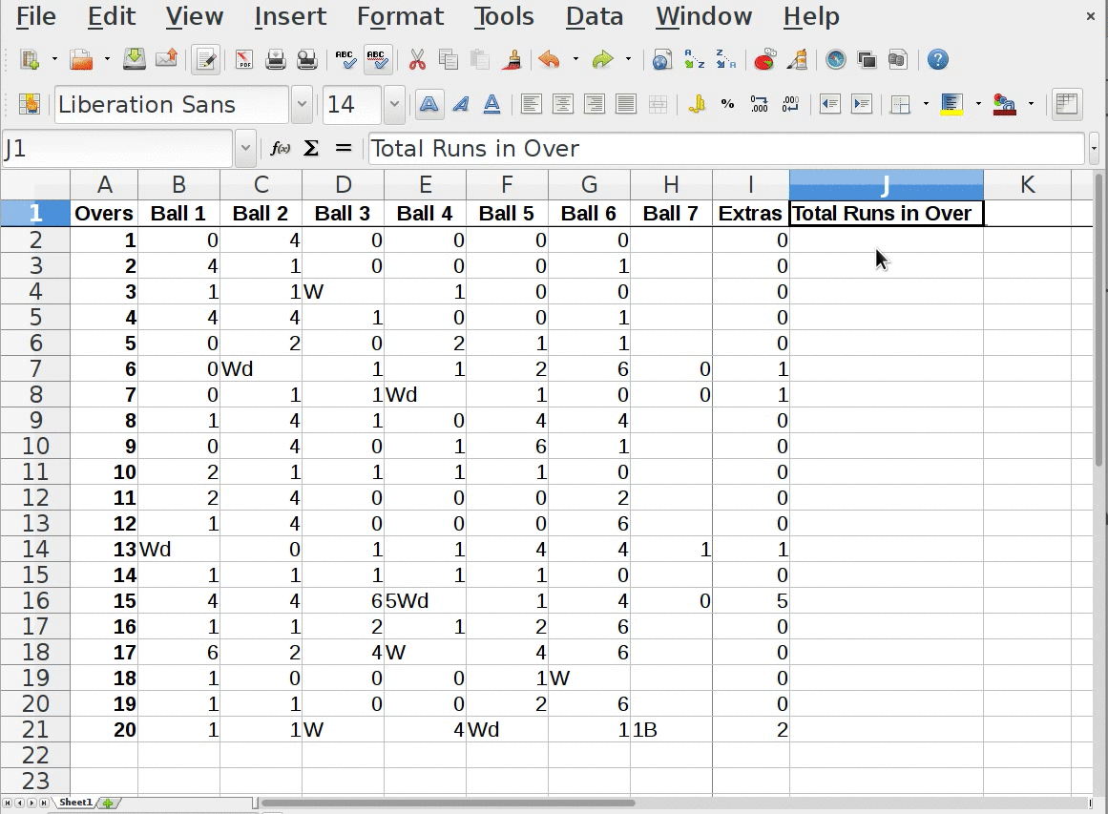
Task: Open the Name Box dropdown arrow
Action: (245, 149)
